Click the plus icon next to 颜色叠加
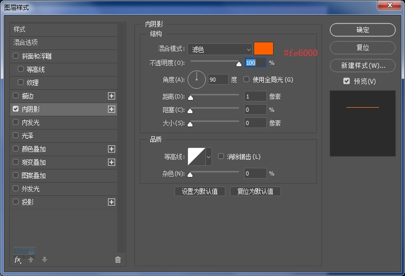405x276 pixels. [112, 149]
